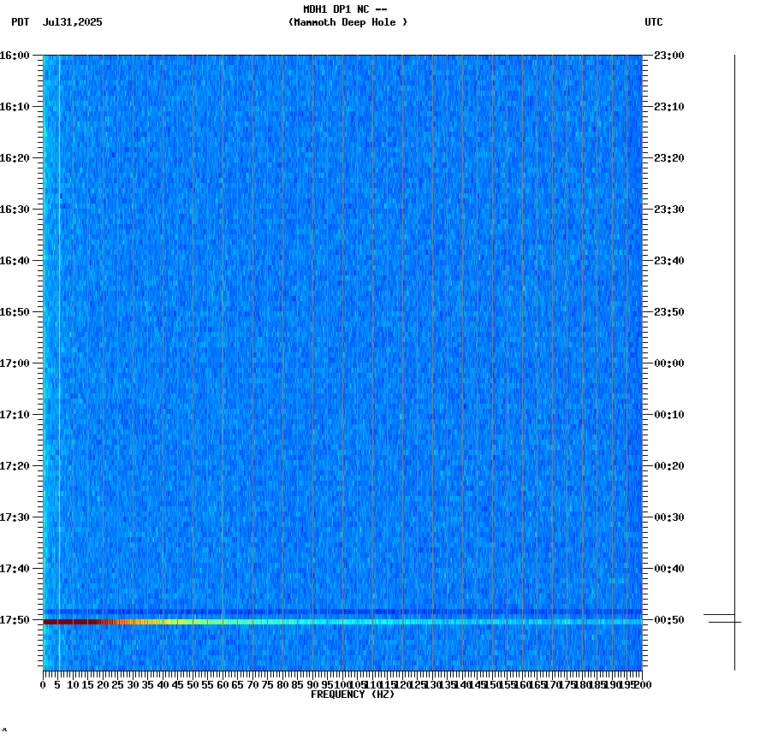Select the Mammoth Deep Hole station name
Viewport: 772px width, 739px height.
[347, 23]
